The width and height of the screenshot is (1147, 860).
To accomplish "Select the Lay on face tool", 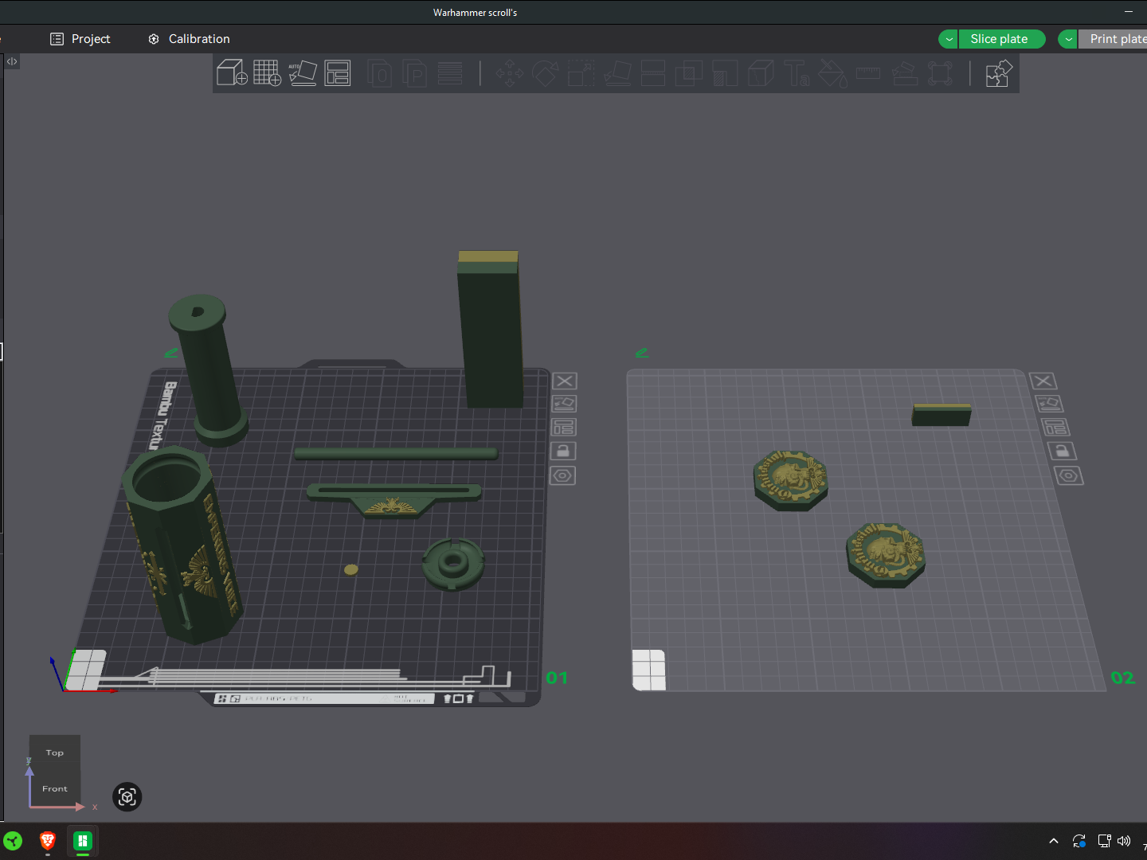I will tap(617, 74).
